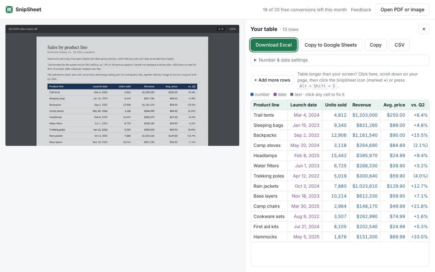
Task: Click the Add more rows button
Action: click(x=272, y=80)
